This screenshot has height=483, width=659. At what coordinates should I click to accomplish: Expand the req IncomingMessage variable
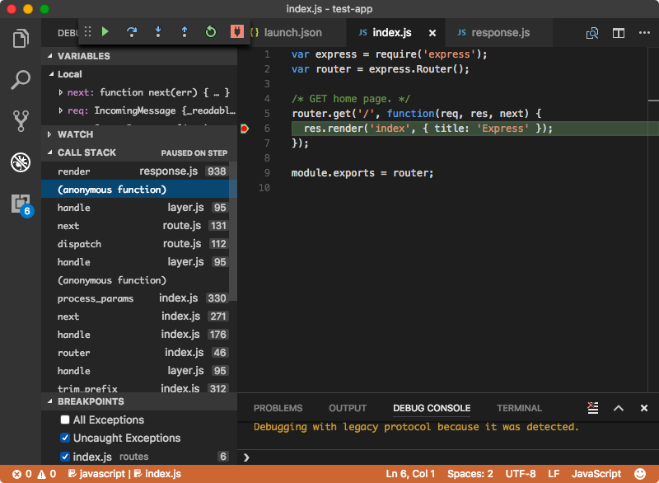point(60,110)
